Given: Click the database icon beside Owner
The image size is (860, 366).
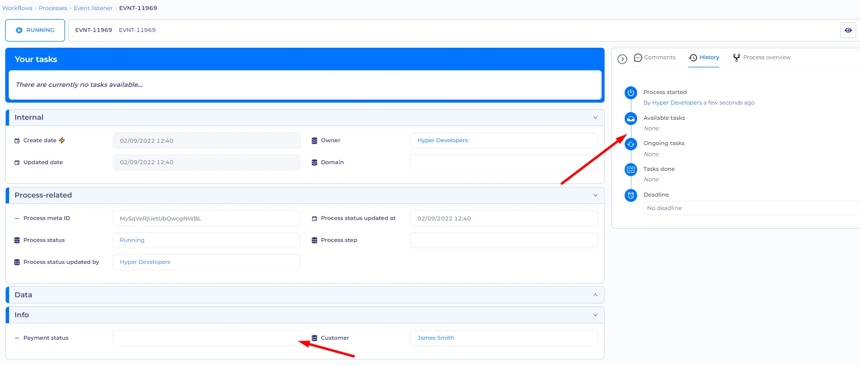Looking at the screenshot, I should [x=315, y=141].
